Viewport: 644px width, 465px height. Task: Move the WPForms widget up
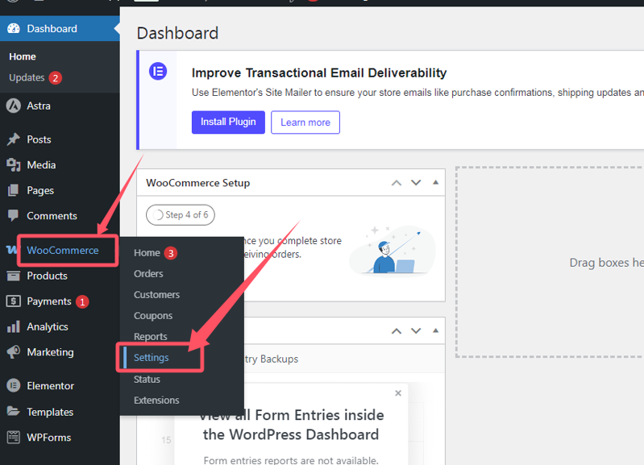click(397, 331)
